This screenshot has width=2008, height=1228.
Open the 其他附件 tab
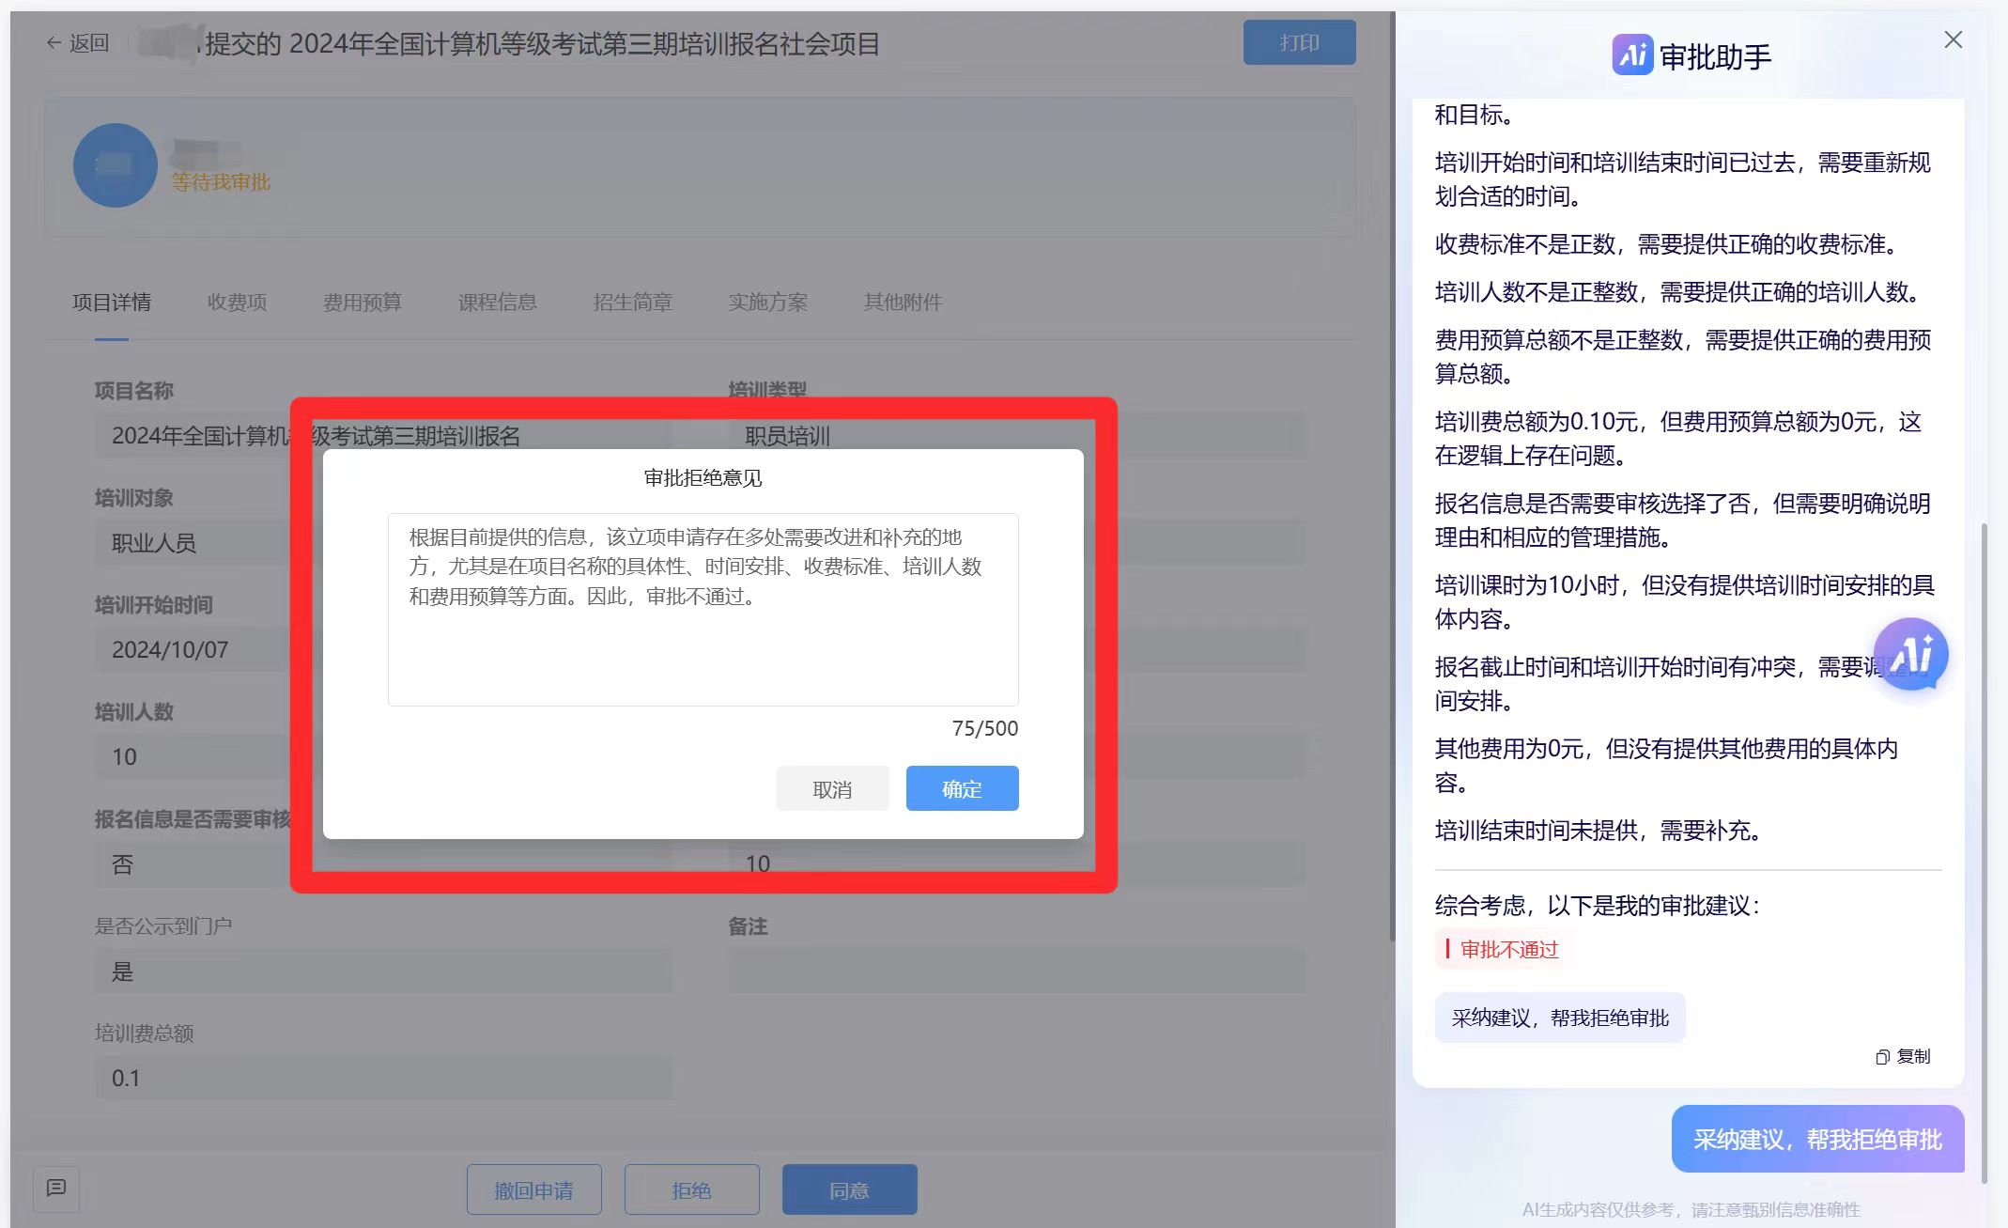[904, 302]
